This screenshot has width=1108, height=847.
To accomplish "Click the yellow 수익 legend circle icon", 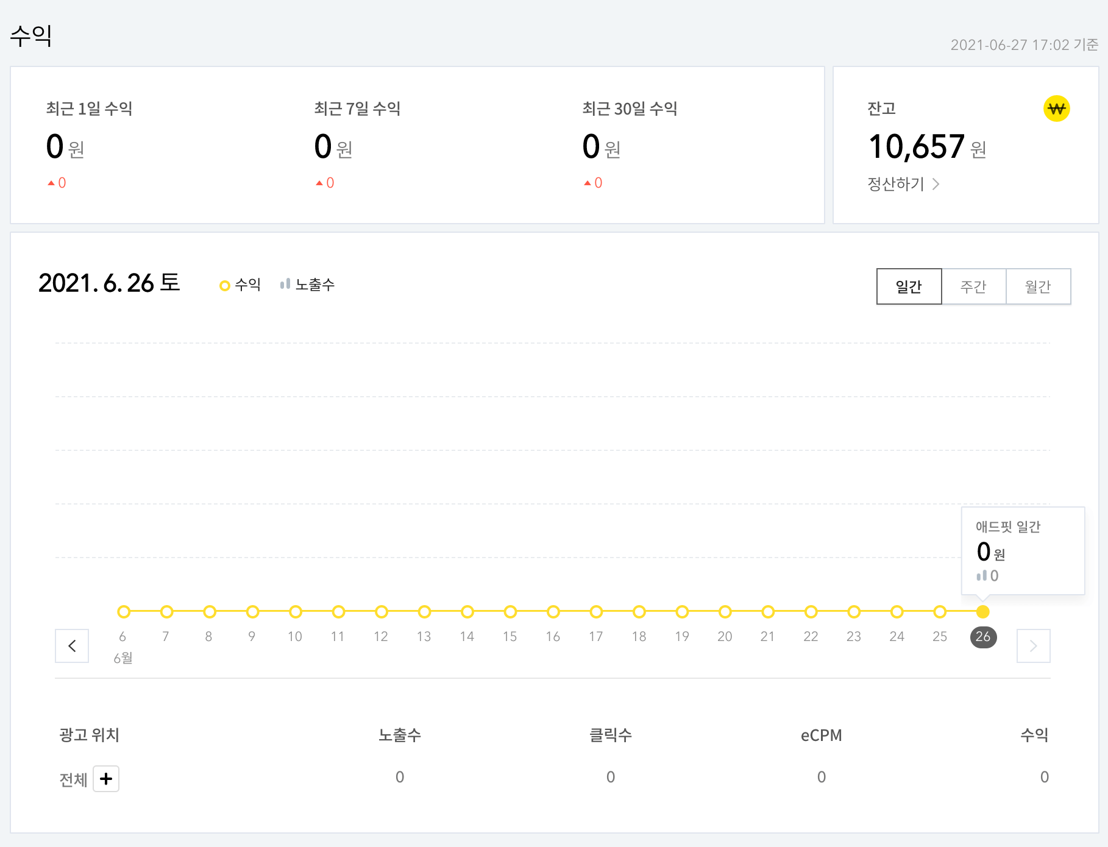I will pyautogui.click(x=225, y=284).
